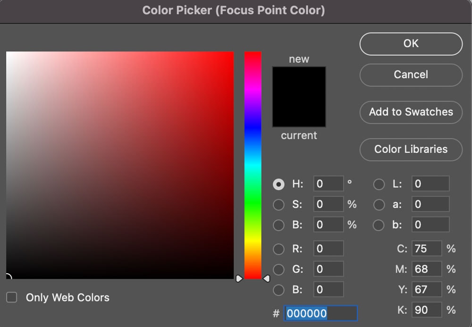This screenshot has height=327, width=472.
Task: Select the HSB brightness B radio button
Action: pos(278,225)
